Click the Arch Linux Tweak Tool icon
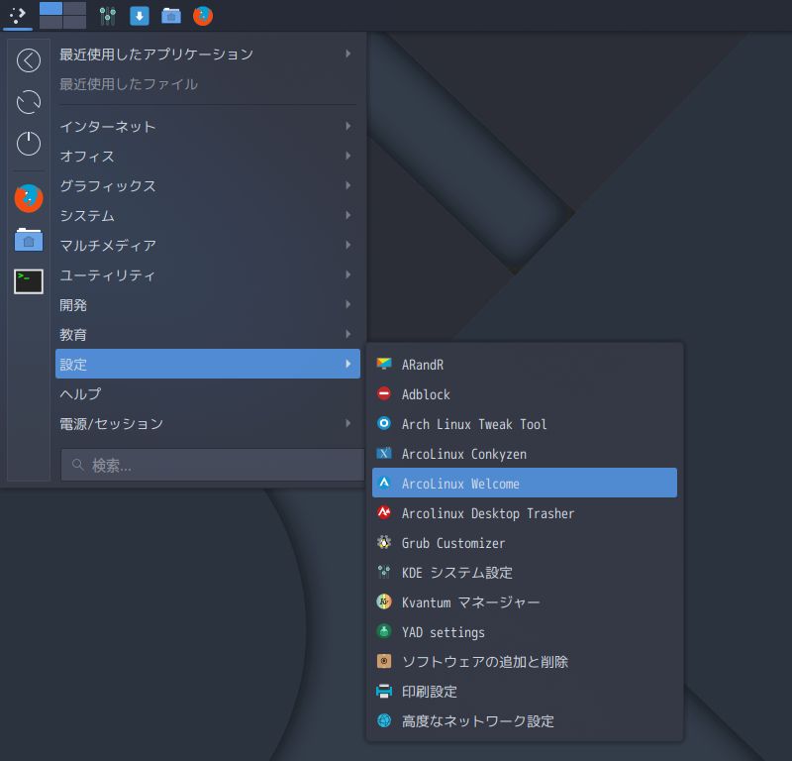Image resolution: width=792 pixels, height=761 pixels. (384, 423)
